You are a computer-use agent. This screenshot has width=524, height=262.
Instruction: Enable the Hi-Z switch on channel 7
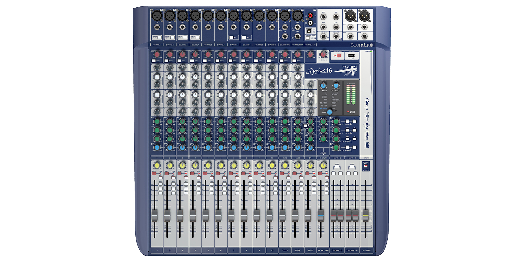(x=232, y=37)
